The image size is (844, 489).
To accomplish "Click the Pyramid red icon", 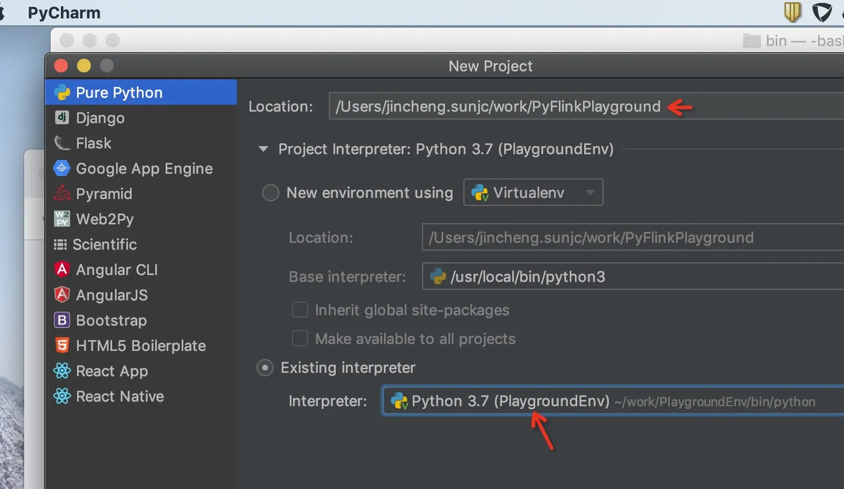I will coord(62,194).
